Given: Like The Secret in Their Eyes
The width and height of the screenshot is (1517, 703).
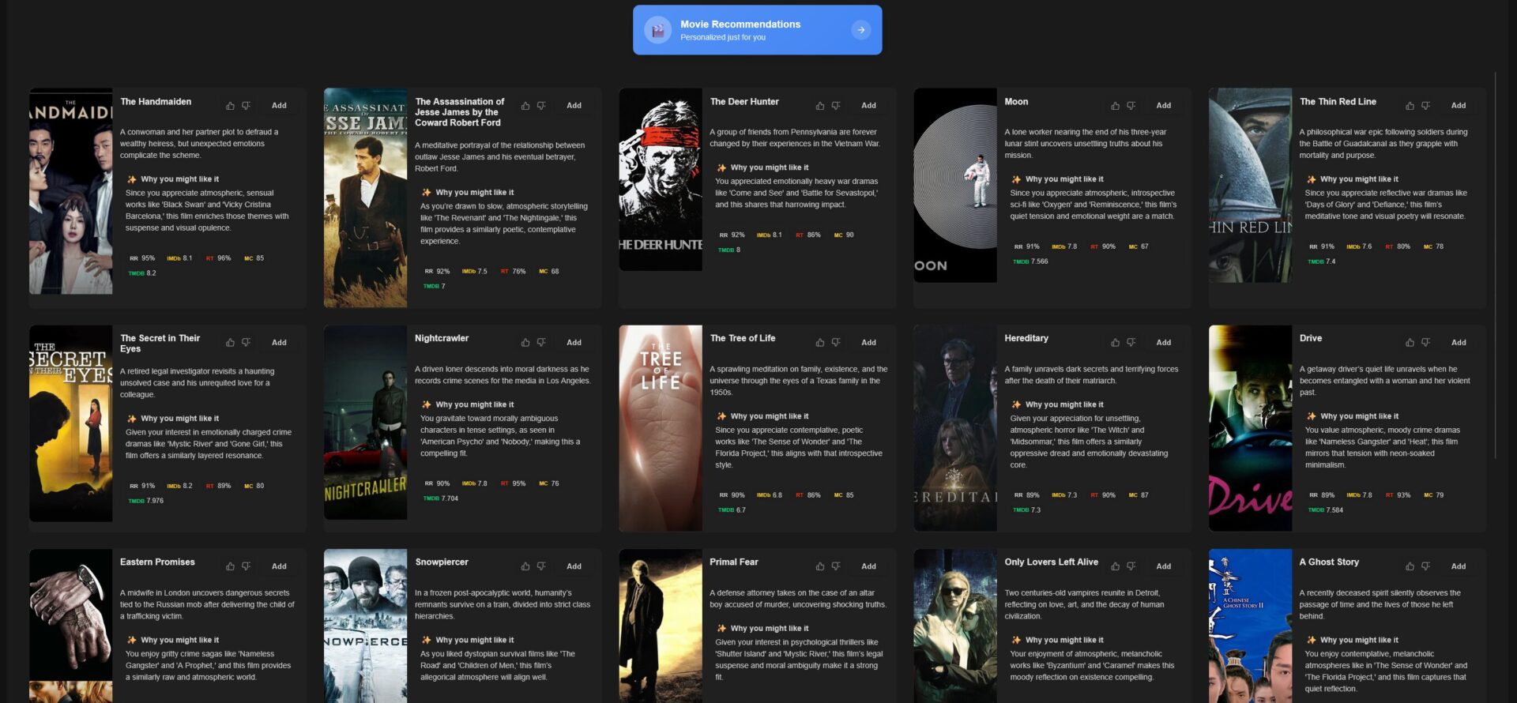Looking at the screenshot, I should pyautogui.click(x=230, y=343).
